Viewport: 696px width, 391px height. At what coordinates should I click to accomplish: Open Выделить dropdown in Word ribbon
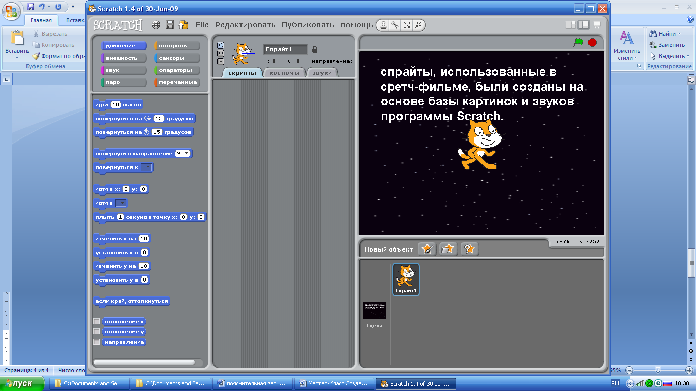(688, 56)
